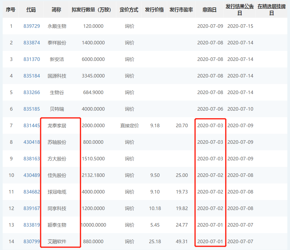This screenshot has width=290, height=250.
Task: Click the P/E ratio 20.70
Action: coord(182,126)
